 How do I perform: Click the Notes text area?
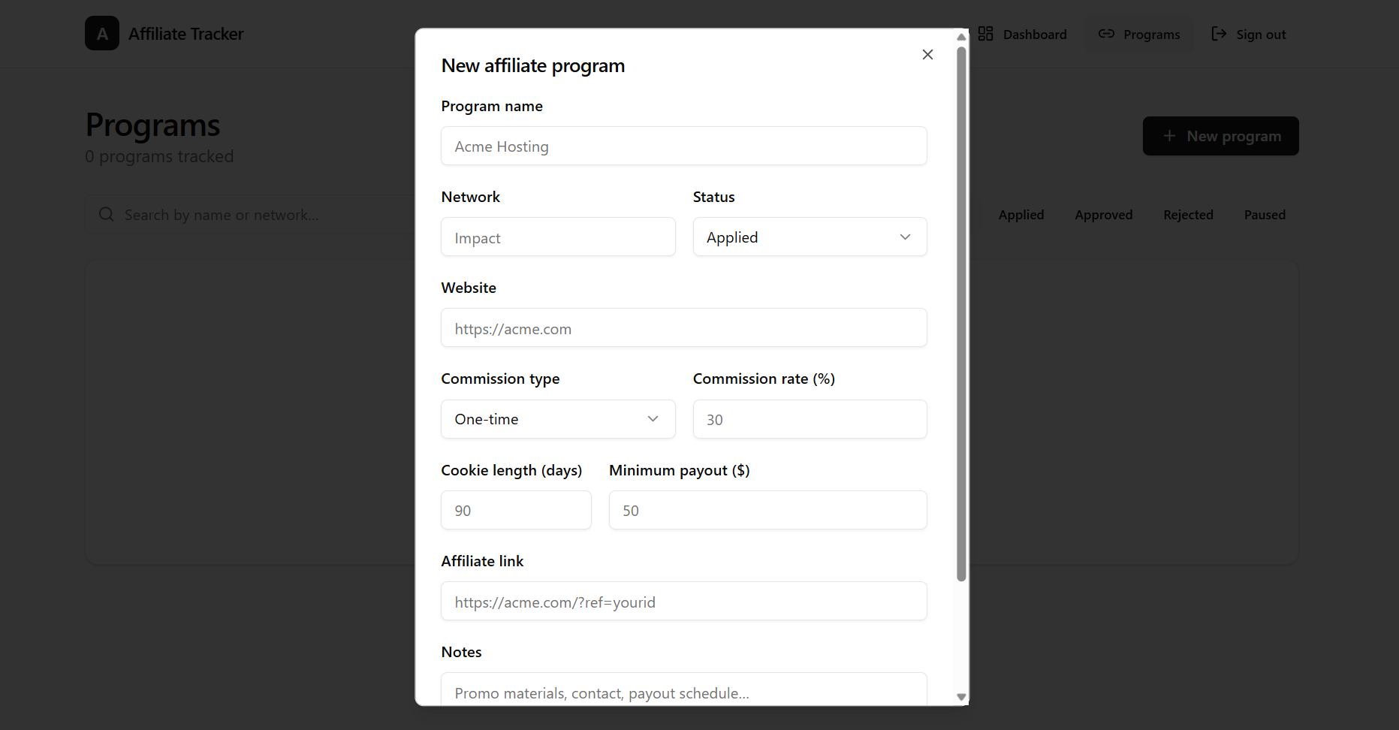pyautogui.click(x=684, y=689)
